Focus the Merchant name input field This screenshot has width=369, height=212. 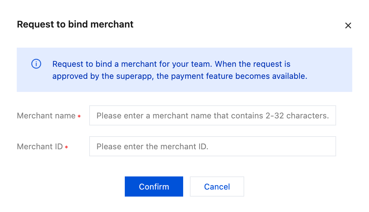[x=212, y=116]
